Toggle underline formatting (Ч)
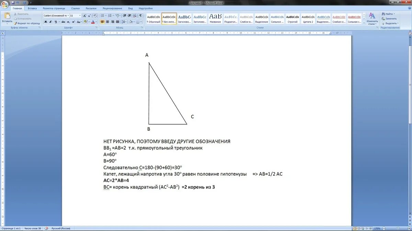This screenshot has height=231, width=412. point(55,22)
